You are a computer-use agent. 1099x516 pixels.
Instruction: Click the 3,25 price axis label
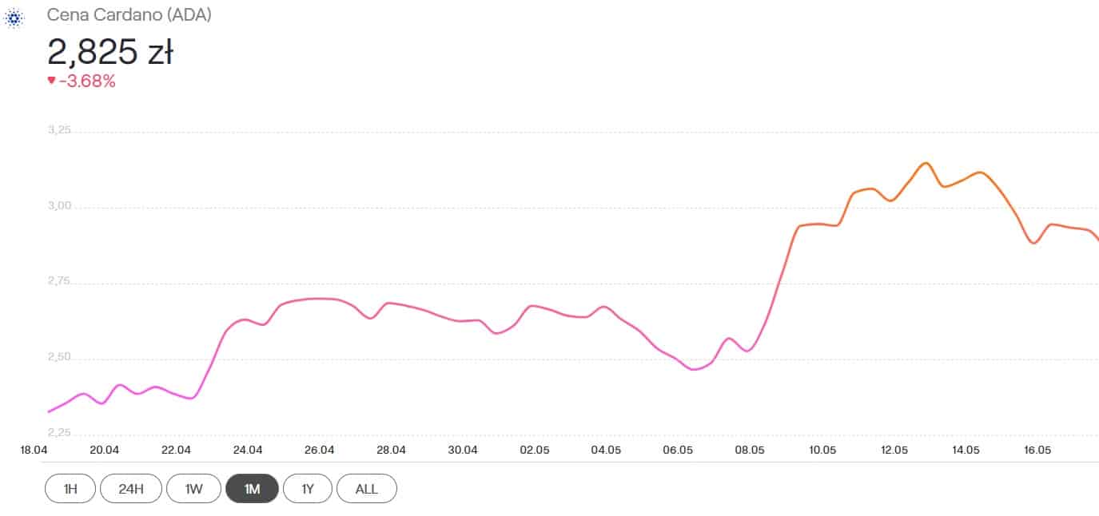(60, 130)
